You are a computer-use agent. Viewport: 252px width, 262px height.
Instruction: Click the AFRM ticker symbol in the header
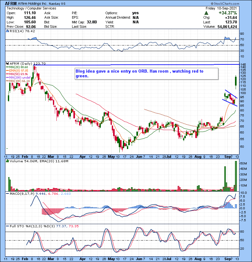tap(11, 3)
